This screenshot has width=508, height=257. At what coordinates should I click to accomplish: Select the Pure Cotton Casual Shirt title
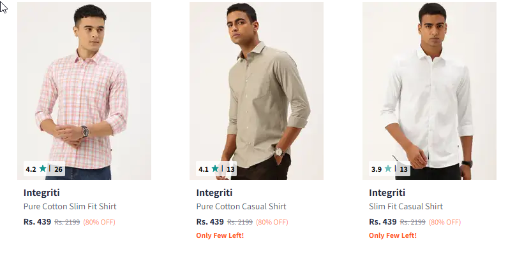point(241,206)
